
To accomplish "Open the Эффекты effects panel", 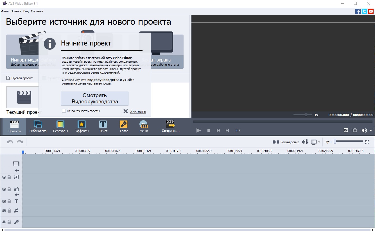I will point(82,126).
